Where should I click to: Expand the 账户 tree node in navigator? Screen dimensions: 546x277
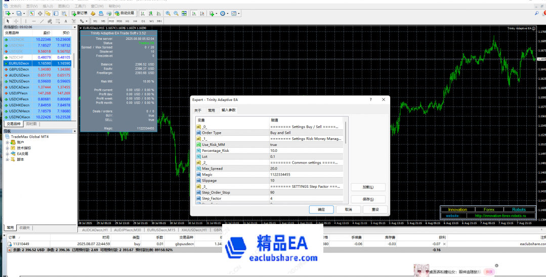[8, 142]
